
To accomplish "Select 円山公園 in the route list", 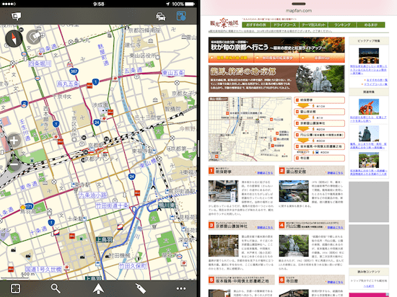I will (x=319, y=135).
